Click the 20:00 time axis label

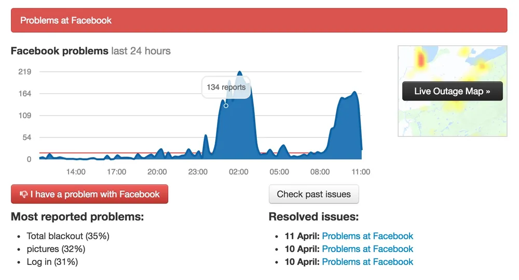click(x=157, y=172)
